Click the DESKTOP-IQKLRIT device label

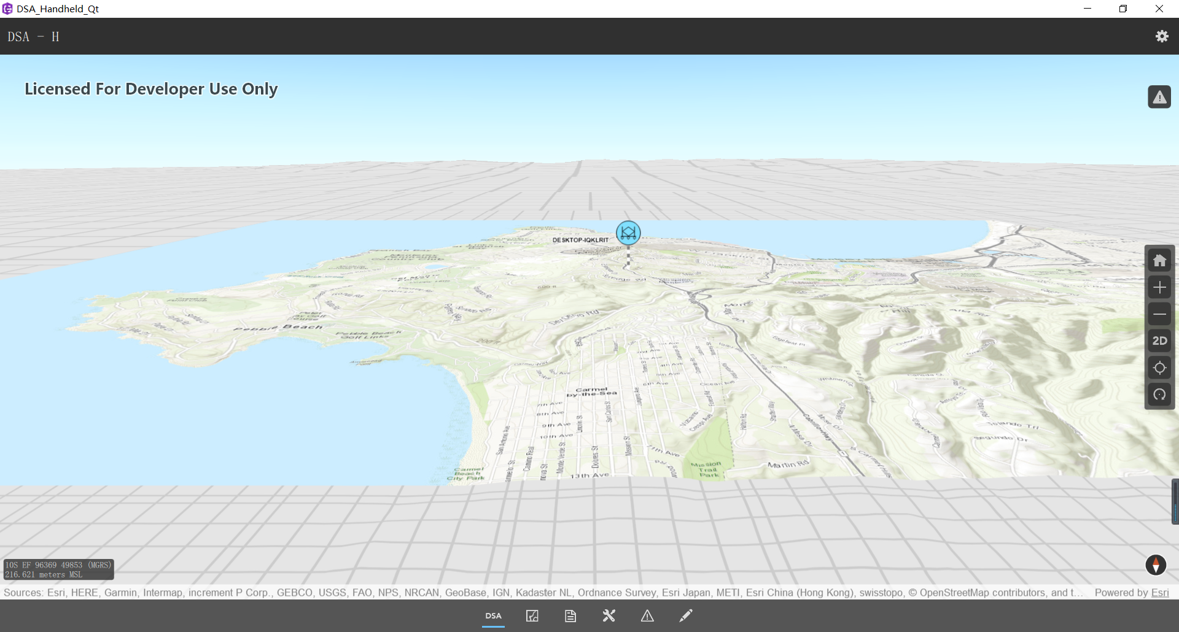[580, 240]
